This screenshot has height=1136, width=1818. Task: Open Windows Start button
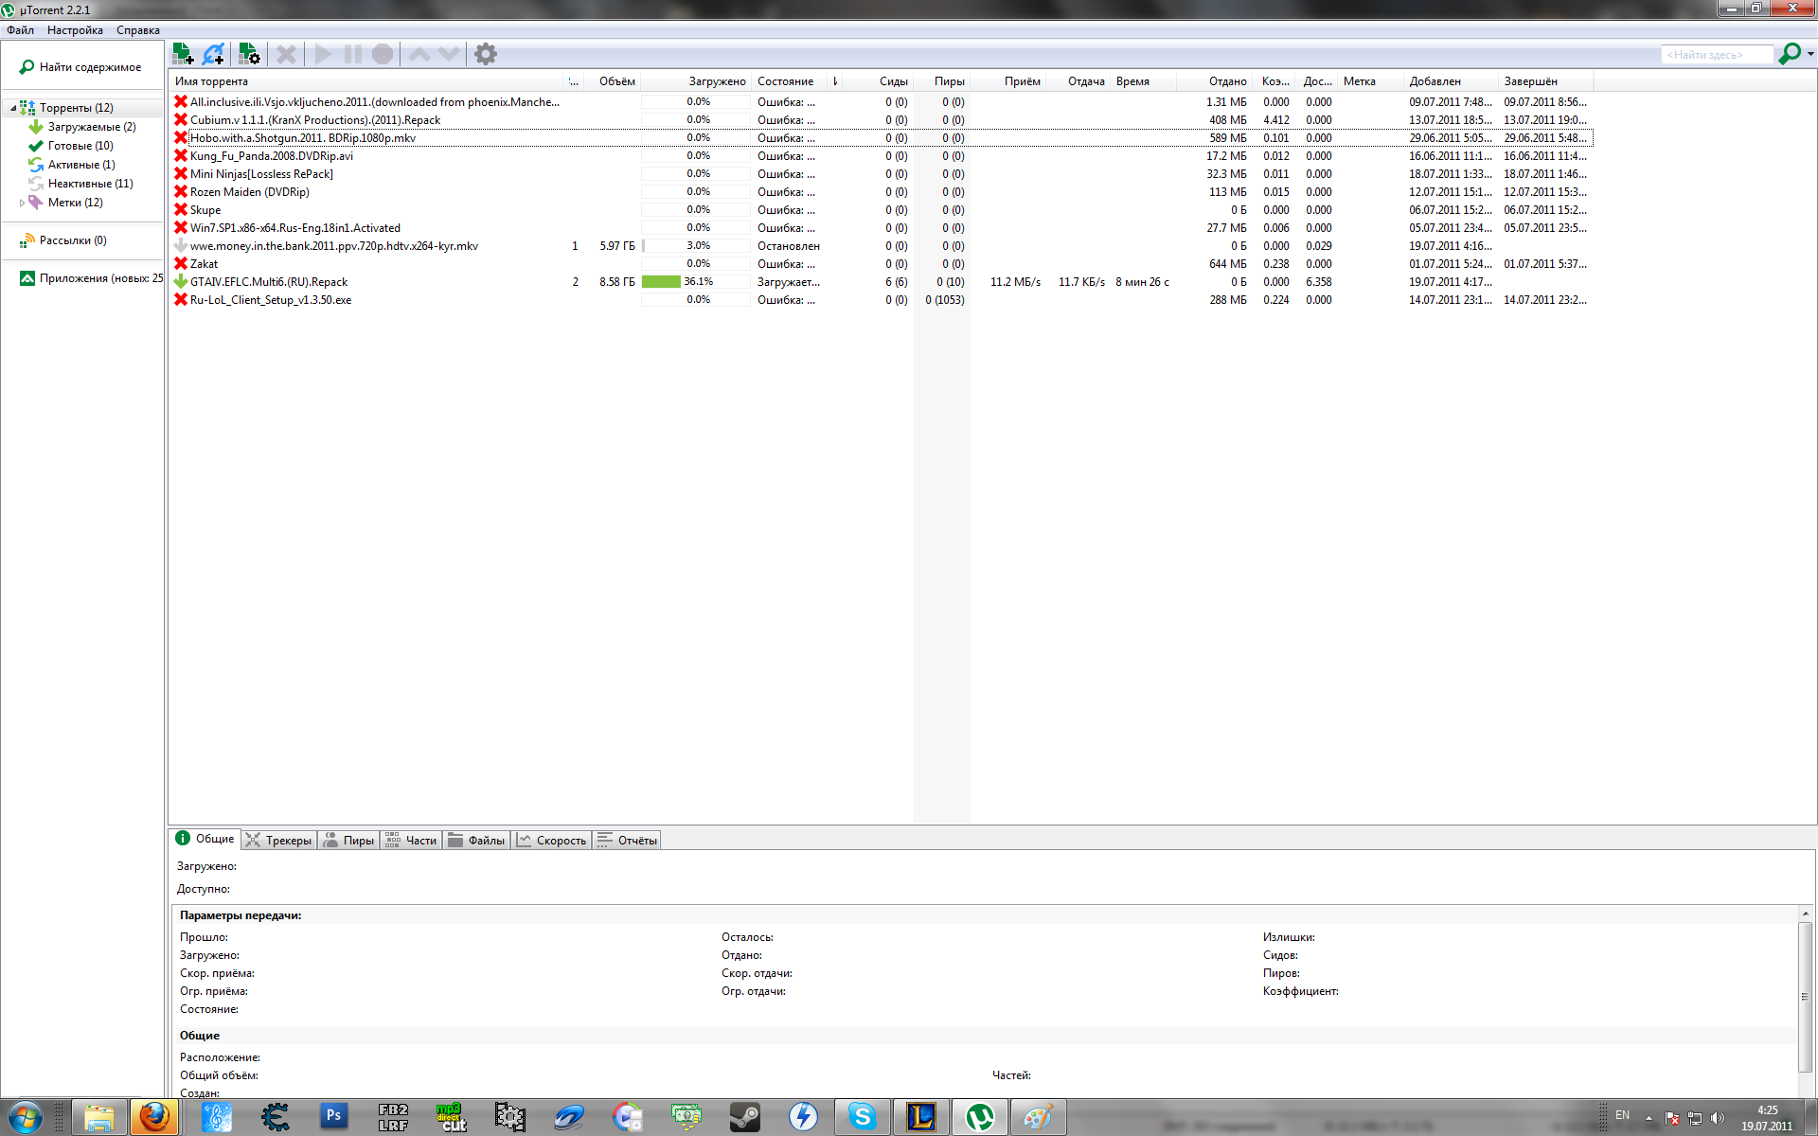coord(24,1118)
